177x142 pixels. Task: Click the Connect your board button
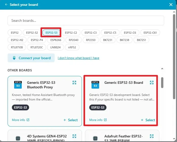31,58
